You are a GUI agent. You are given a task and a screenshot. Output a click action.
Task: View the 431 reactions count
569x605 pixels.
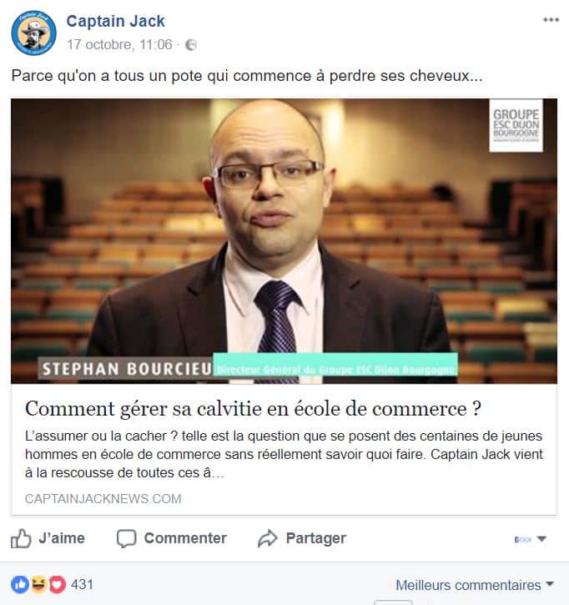tap(82, 584)
